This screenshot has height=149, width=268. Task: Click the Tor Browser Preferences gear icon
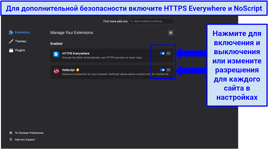[x=11, y=133]
